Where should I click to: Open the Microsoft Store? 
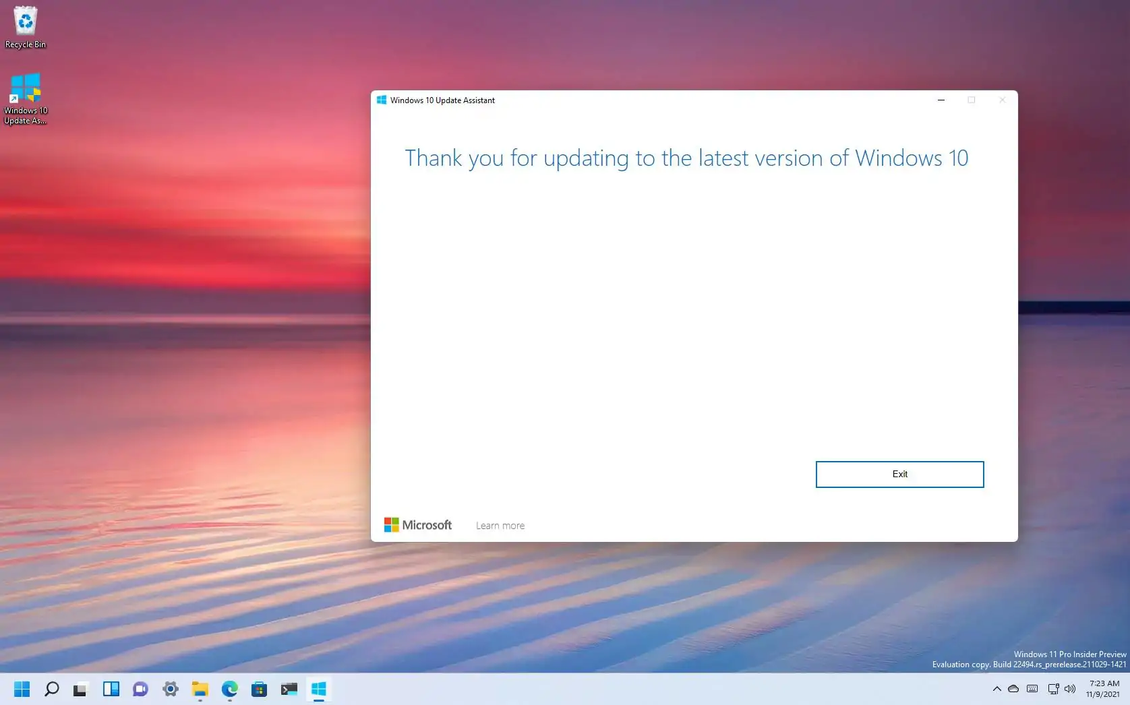tap(259, 689)
